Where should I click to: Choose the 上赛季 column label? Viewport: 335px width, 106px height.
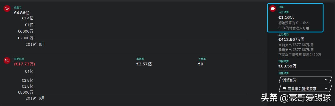pos(202,59)
